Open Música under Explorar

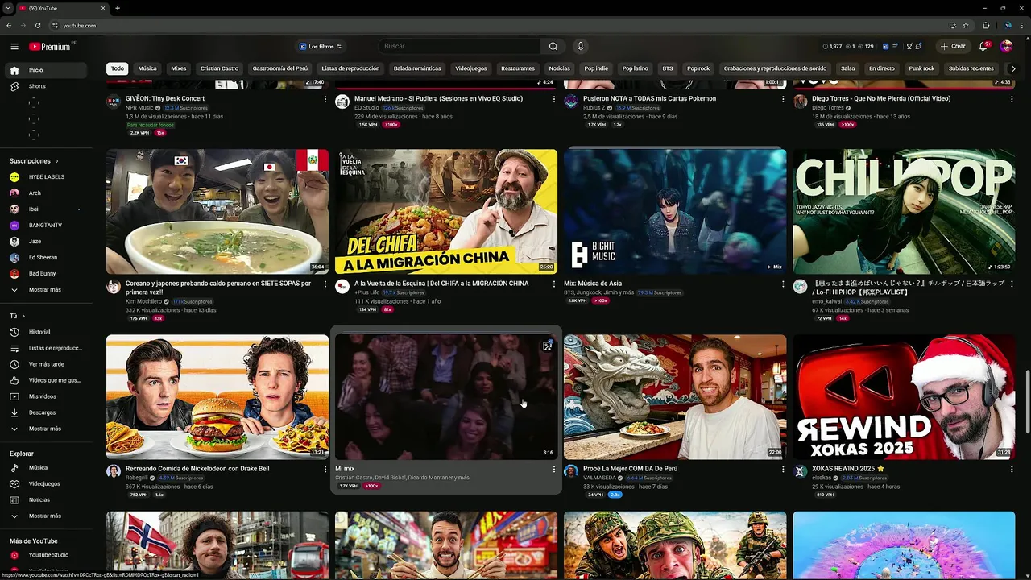(x=47, y=468)
